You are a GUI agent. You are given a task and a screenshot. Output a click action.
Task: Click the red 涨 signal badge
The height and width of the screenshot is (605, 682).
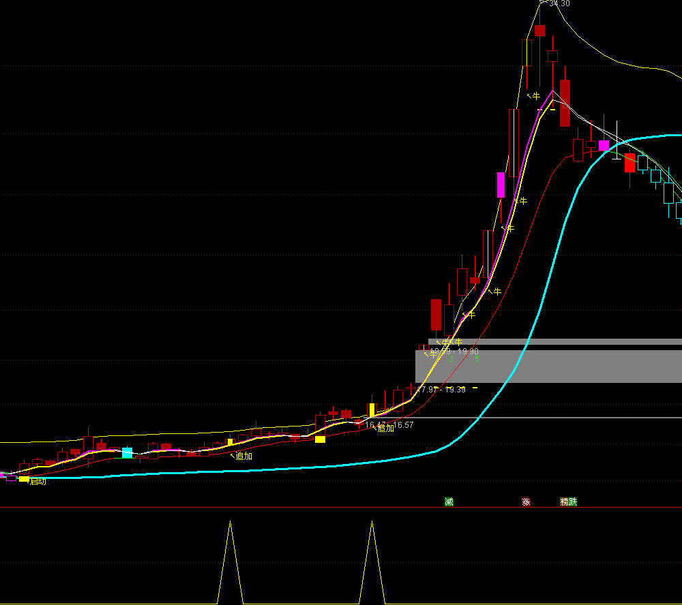click(x=526, y=502)
